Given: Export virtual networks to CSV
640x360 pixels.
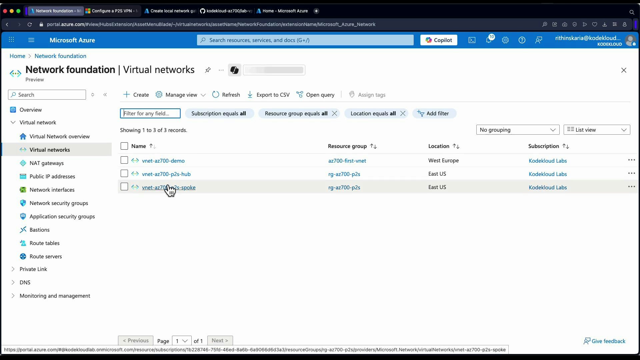Looking at the screenshot, I should (x=269, y=95).
